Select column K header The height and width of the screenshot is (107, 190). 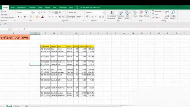[x=107, y=33]
